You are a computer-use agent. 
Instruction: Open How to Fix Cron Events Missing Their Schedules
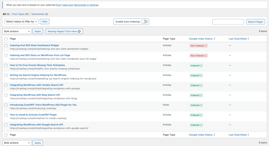37,65
